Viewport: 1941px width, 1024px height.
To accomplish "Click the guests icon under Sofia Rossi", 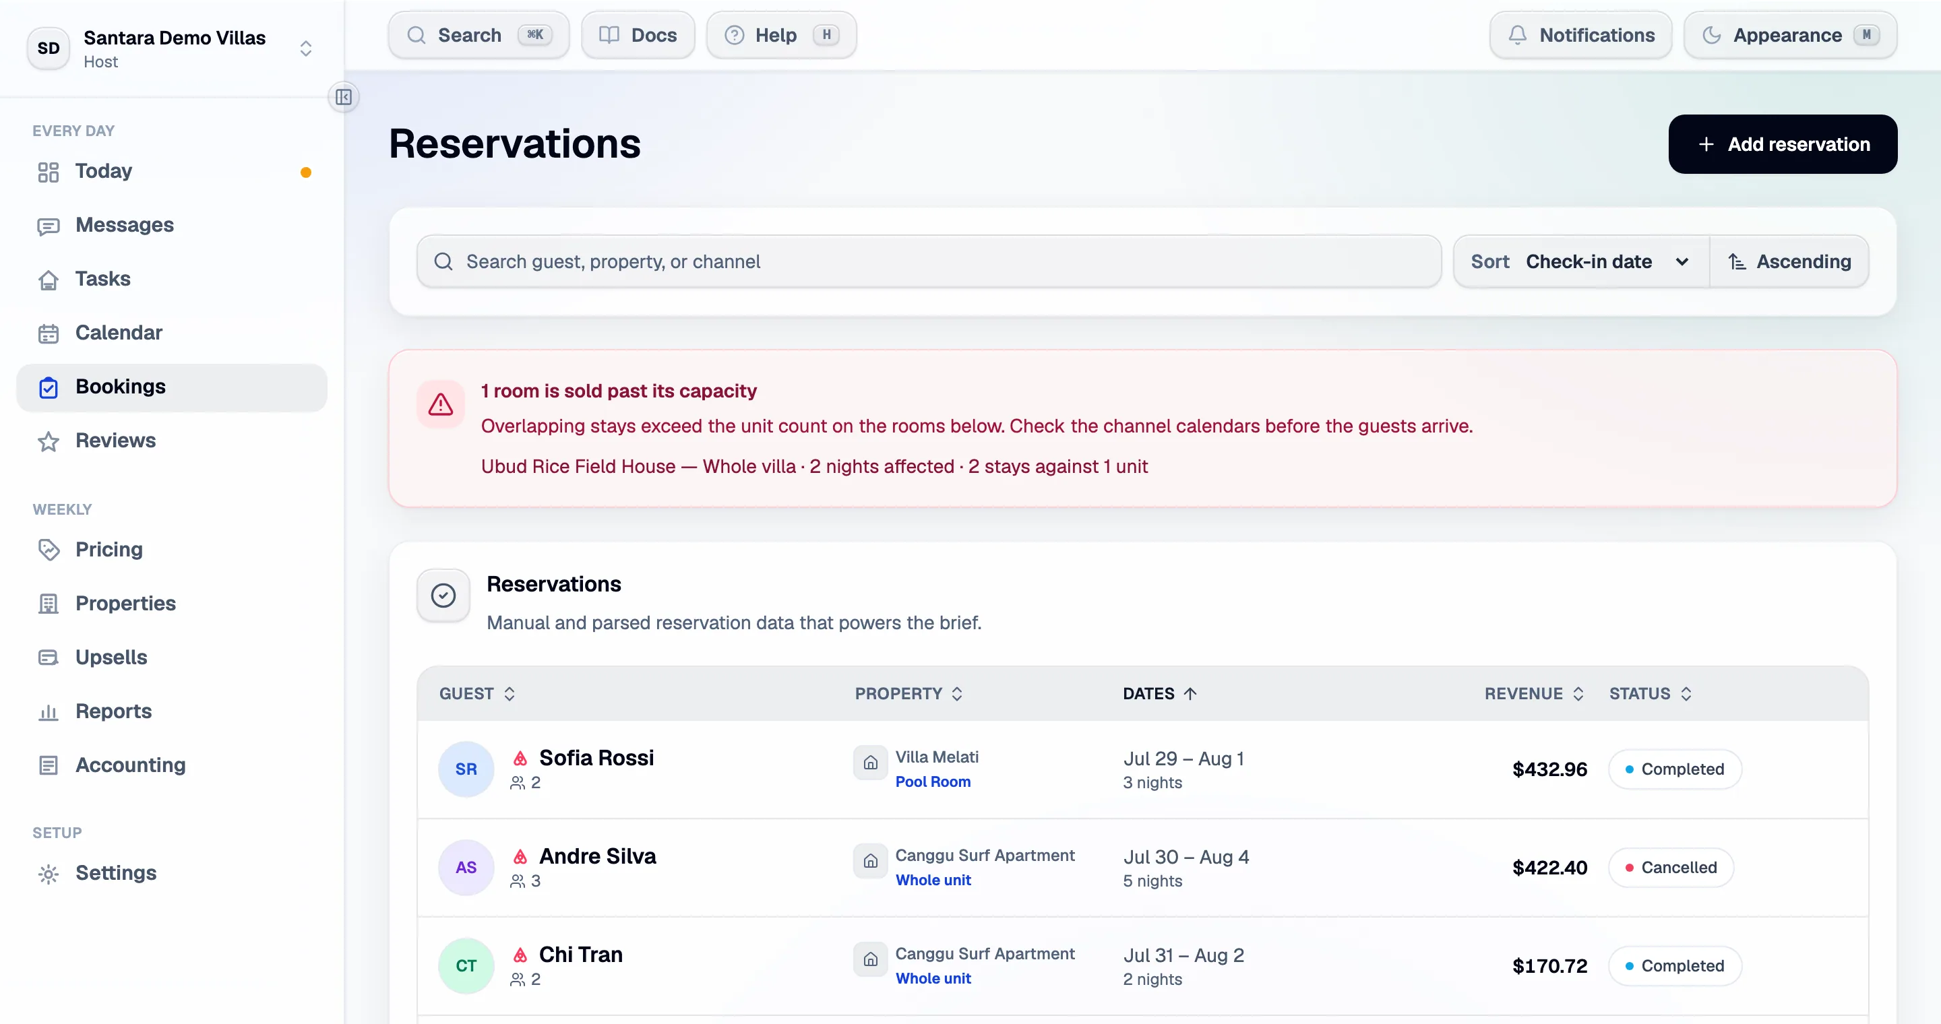I will pyautogui.click(x=518, y=783).
